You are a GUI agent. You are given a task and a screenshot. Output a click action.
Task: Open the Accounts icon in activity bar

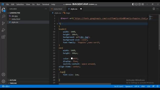point(3,74)
